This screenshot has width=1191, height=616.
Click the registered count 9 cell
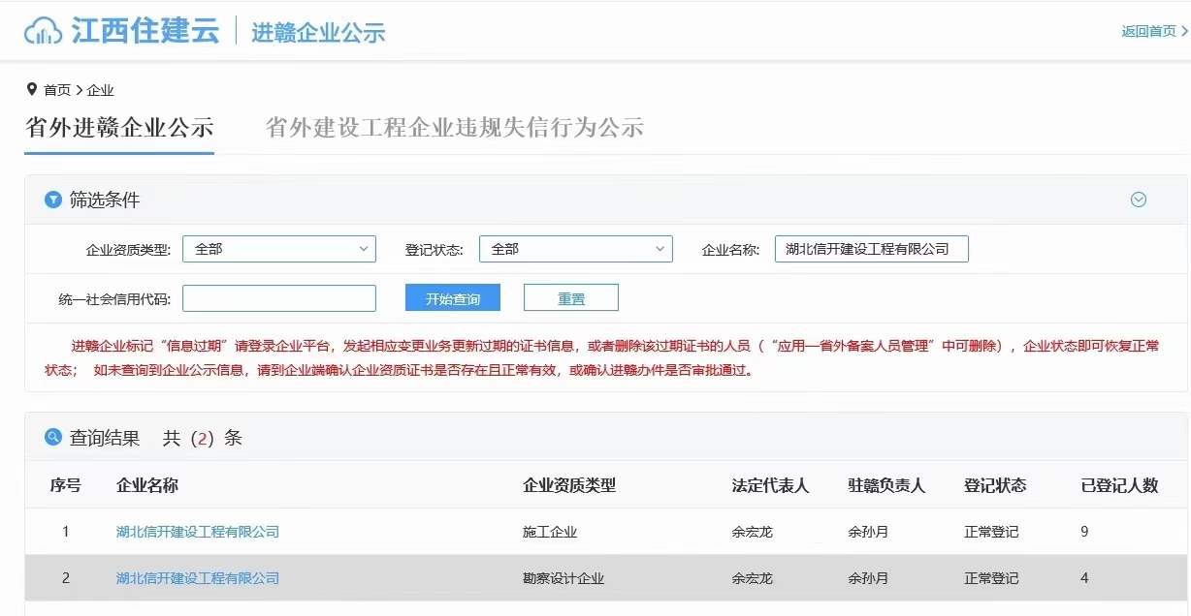pos(1084,531)
